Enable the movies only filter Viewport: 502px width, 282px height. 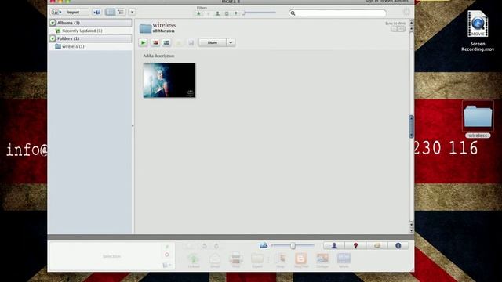pos(227,13)
